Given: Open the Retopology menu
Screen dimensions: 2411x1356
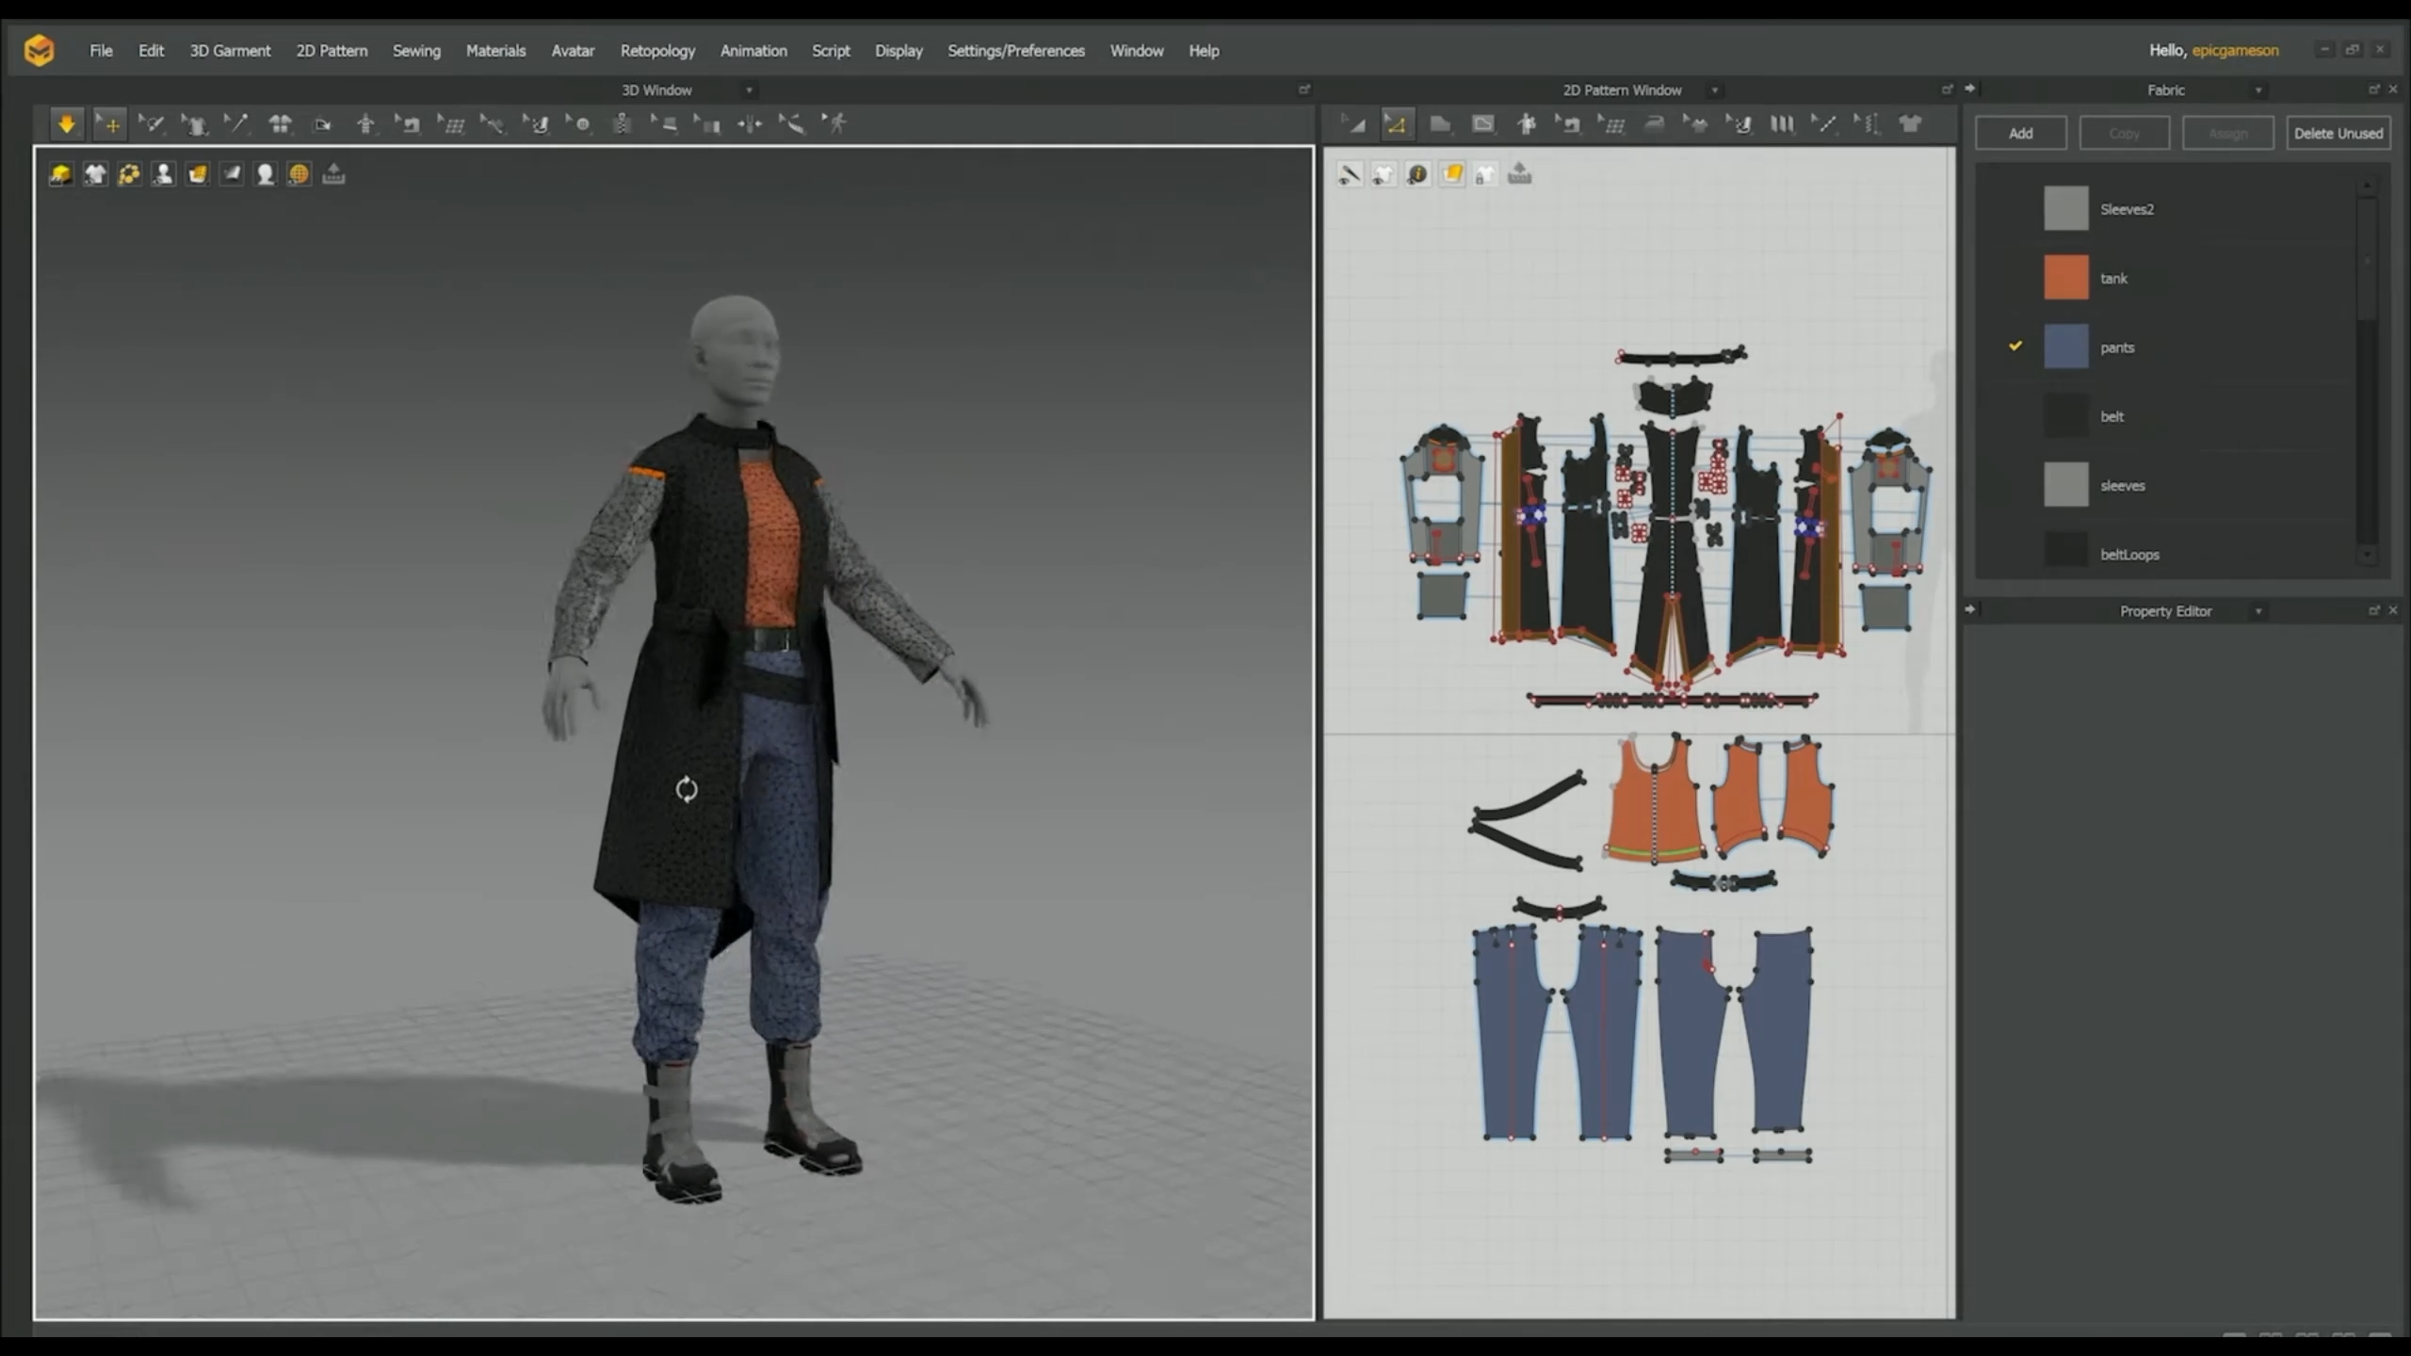Looking at the screenshot, I should [657, 51].
